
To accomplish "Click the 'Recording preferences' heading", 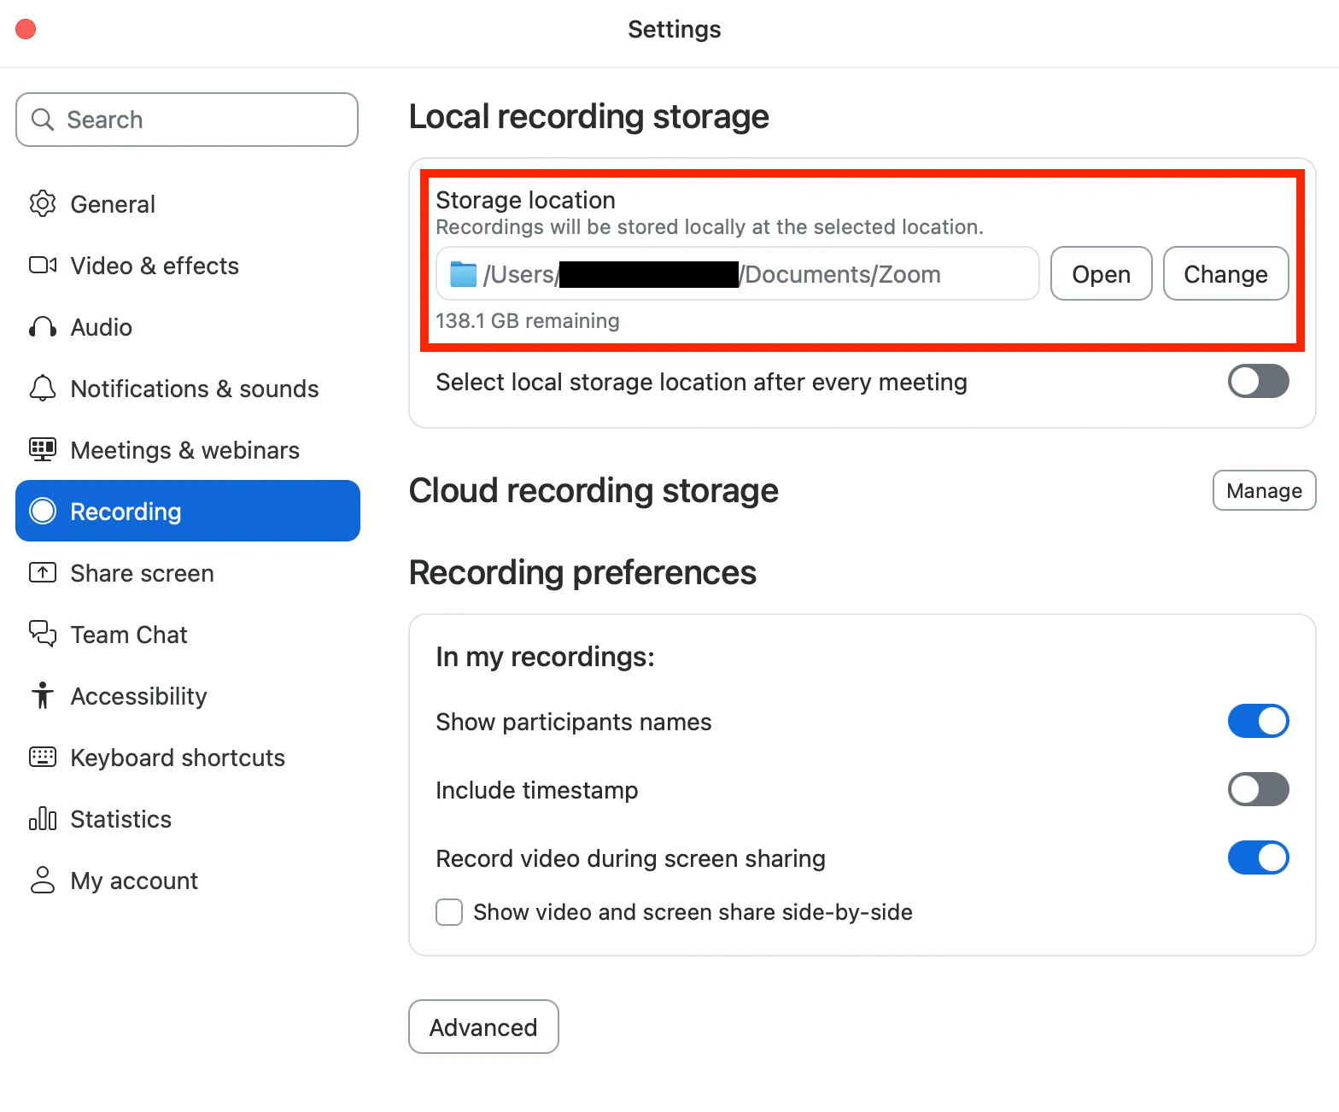I will pyautogui.click(x=582, y=572).
